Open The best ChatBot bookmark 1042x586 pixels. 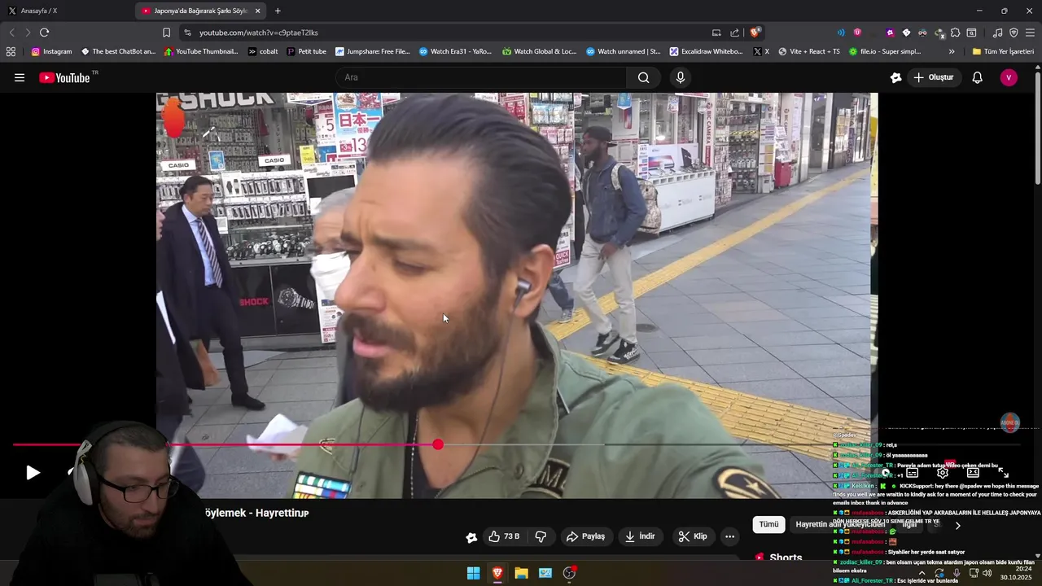tap(118, 51)
